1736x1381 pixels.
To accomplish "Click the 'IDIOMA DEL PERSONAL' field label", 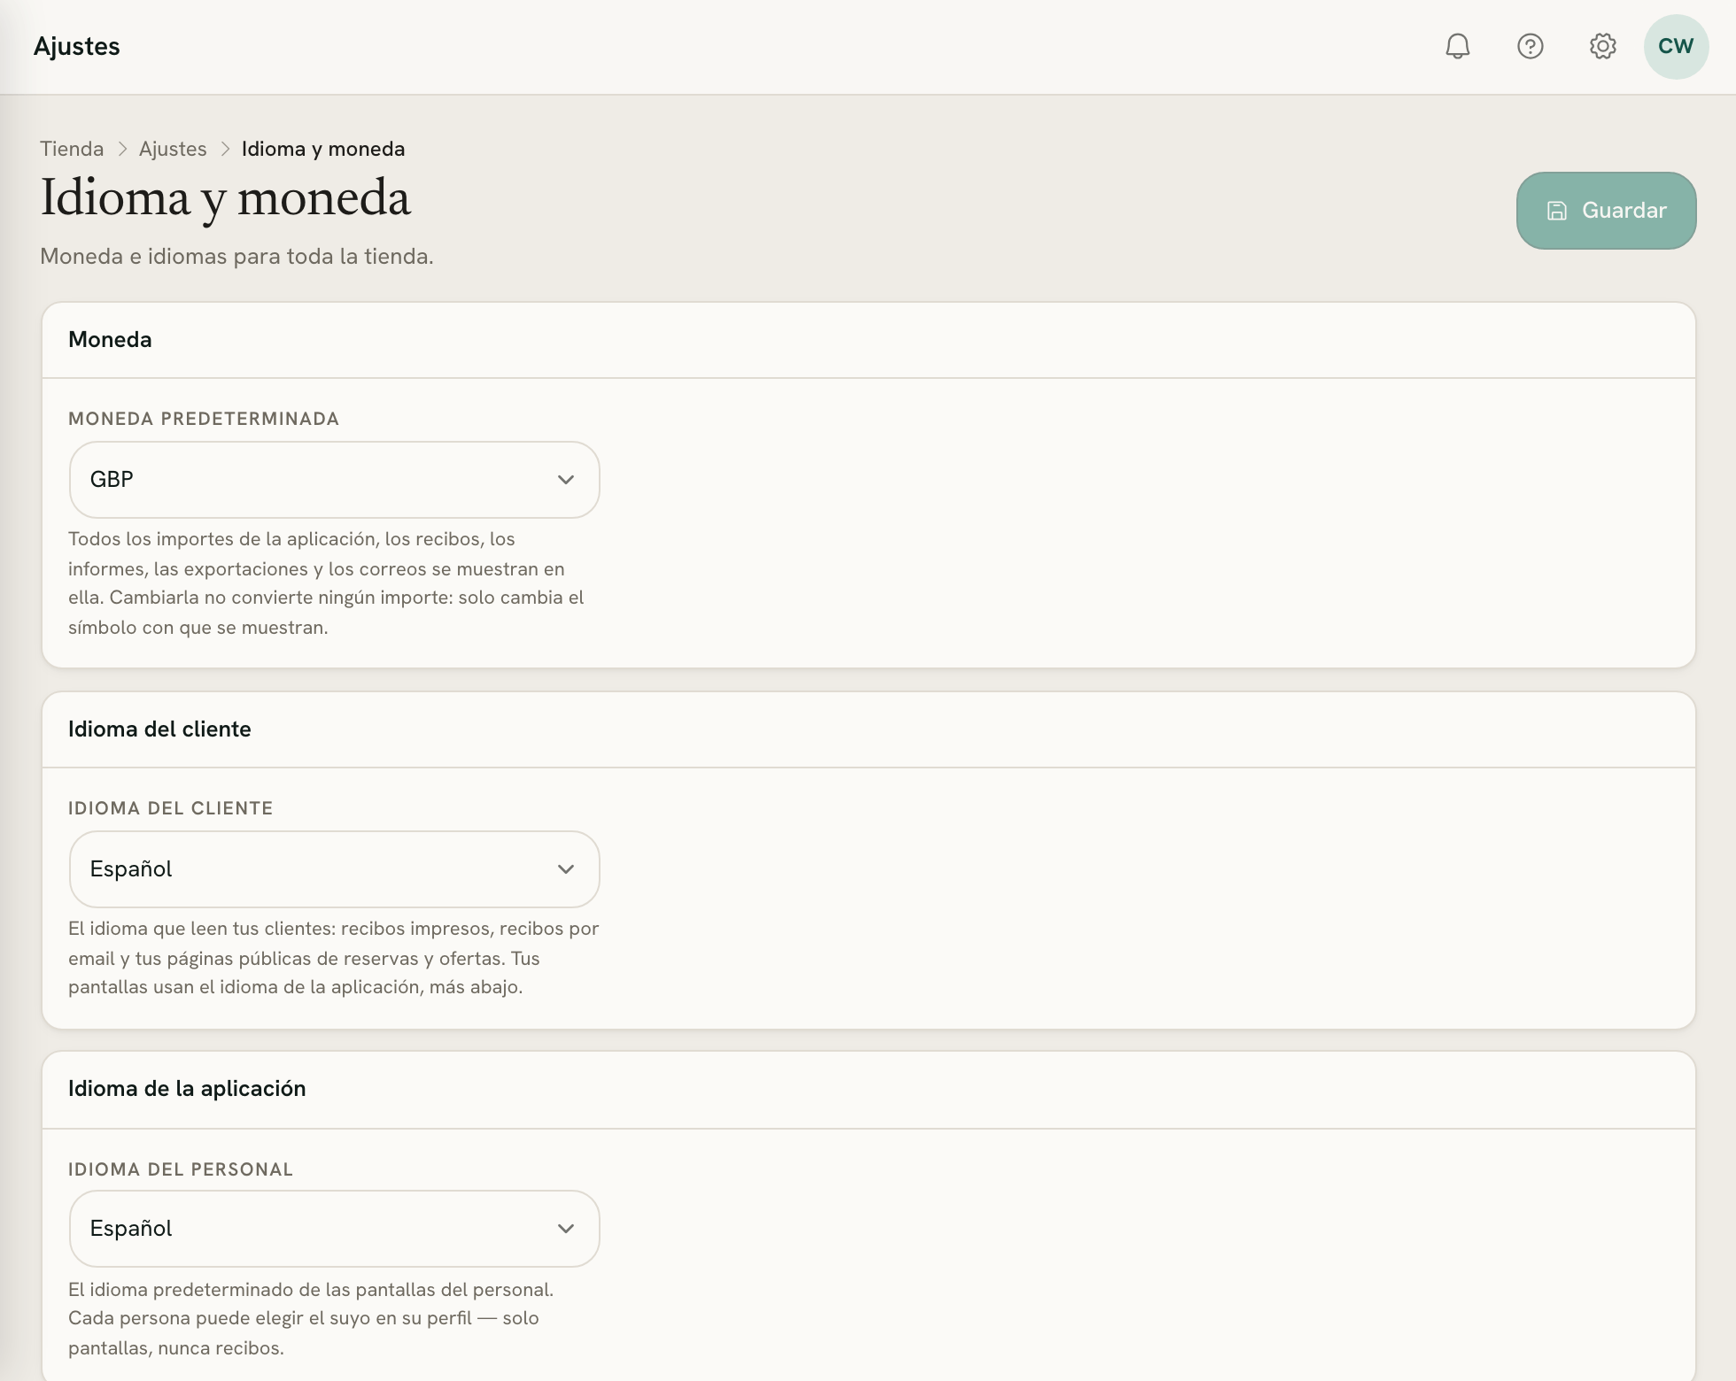I will pos(181,1169).
